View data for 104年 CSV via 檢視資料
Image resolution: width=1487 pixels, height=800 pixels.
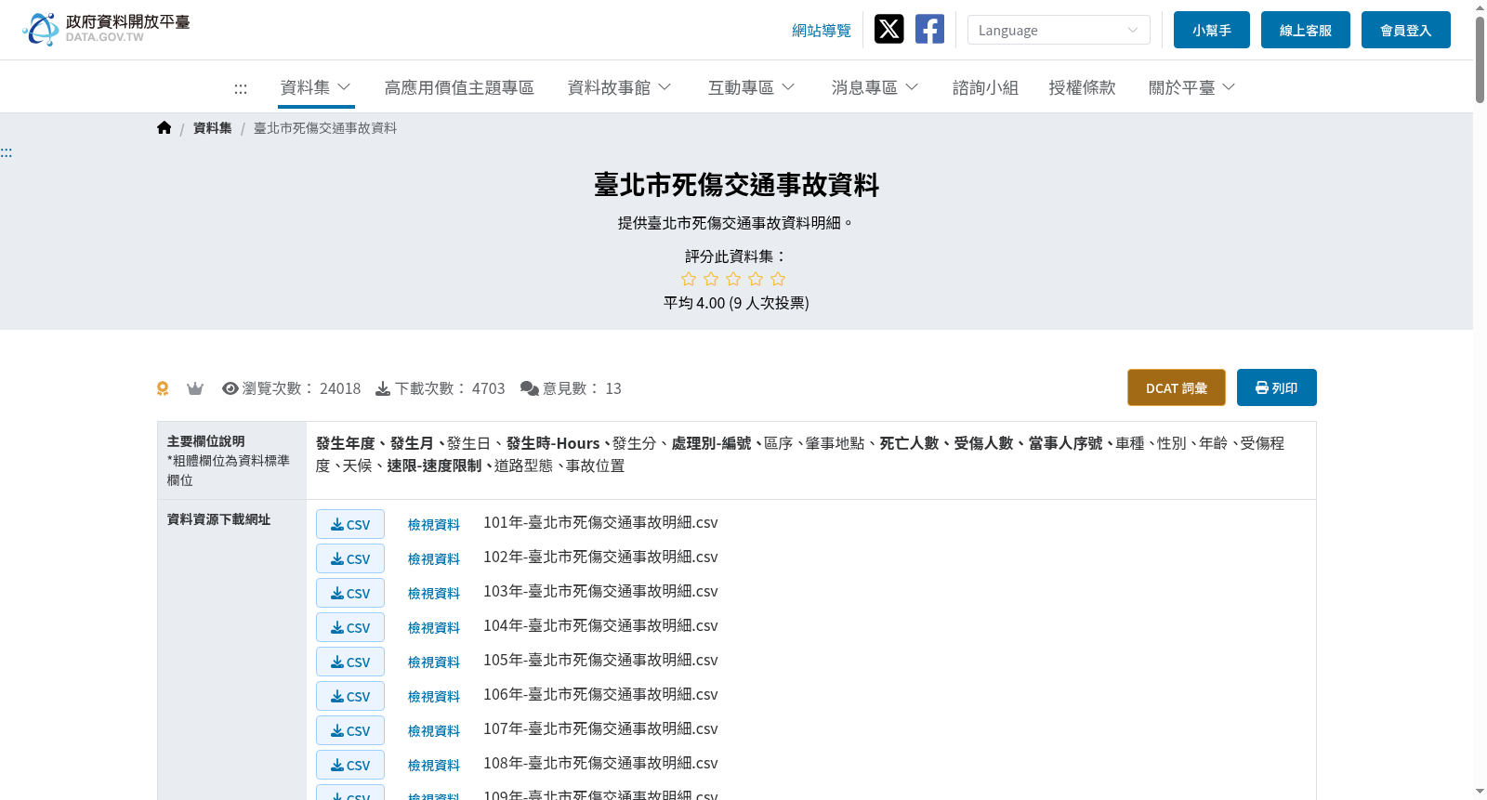(434, 628)
